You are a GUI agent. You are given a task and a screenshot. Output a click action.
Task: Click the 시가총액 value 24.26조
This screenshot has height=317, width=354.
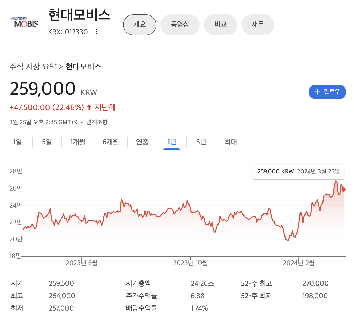(x=203, y=283)
